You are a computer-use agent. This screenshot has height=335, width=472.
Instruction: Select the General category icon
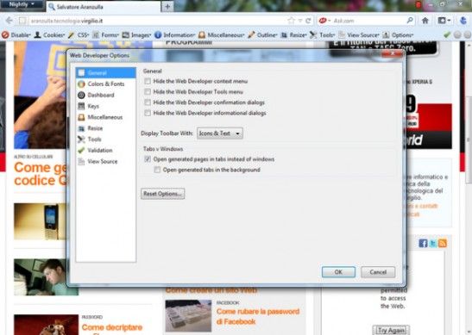pos(81,72)
